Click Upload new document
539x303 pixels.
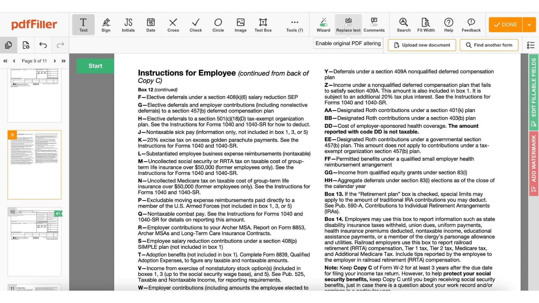click(422, 45)
